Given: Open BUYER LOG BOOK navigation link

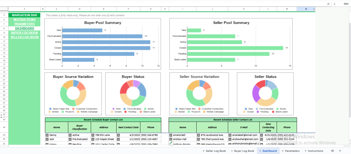Looking at the screenshot, I should coord(24,33).
